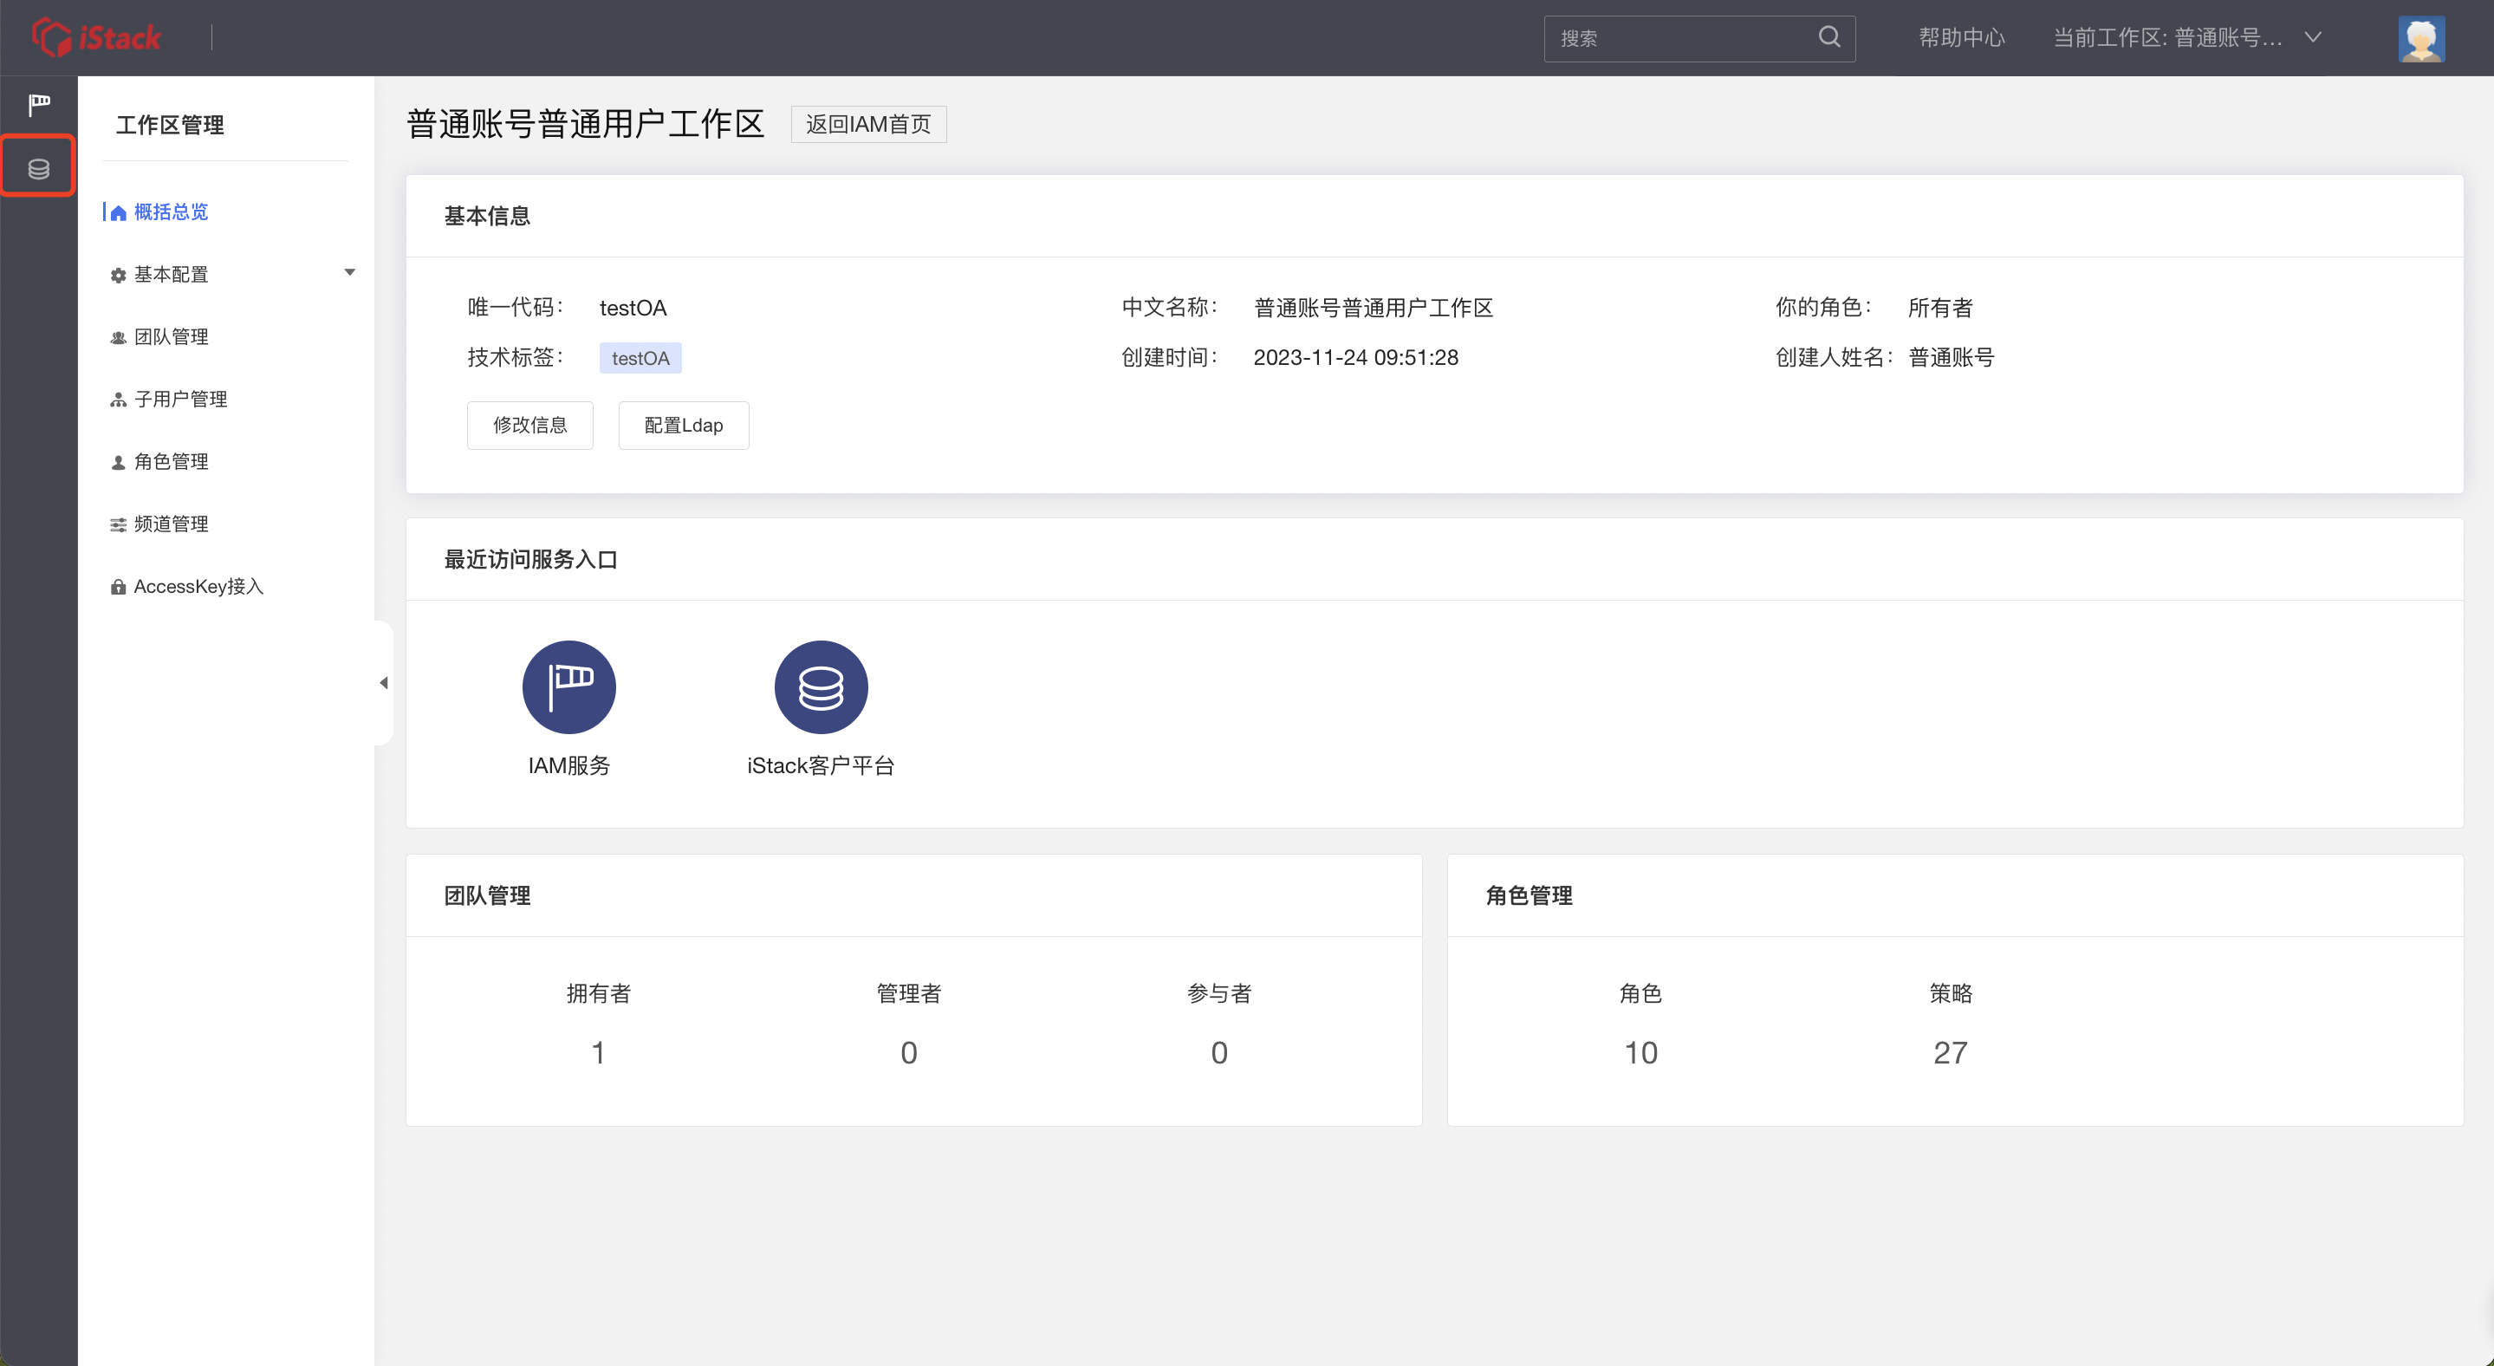Click the testOA tag
This screenshot has height=1366, width=2494.
640,358
